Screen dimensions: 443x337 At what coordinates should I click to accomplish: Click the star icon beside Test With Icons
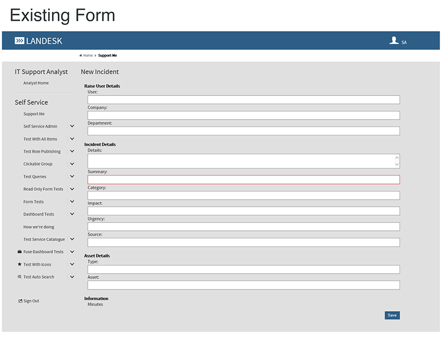pyautogui.click(x=20, y=264)
